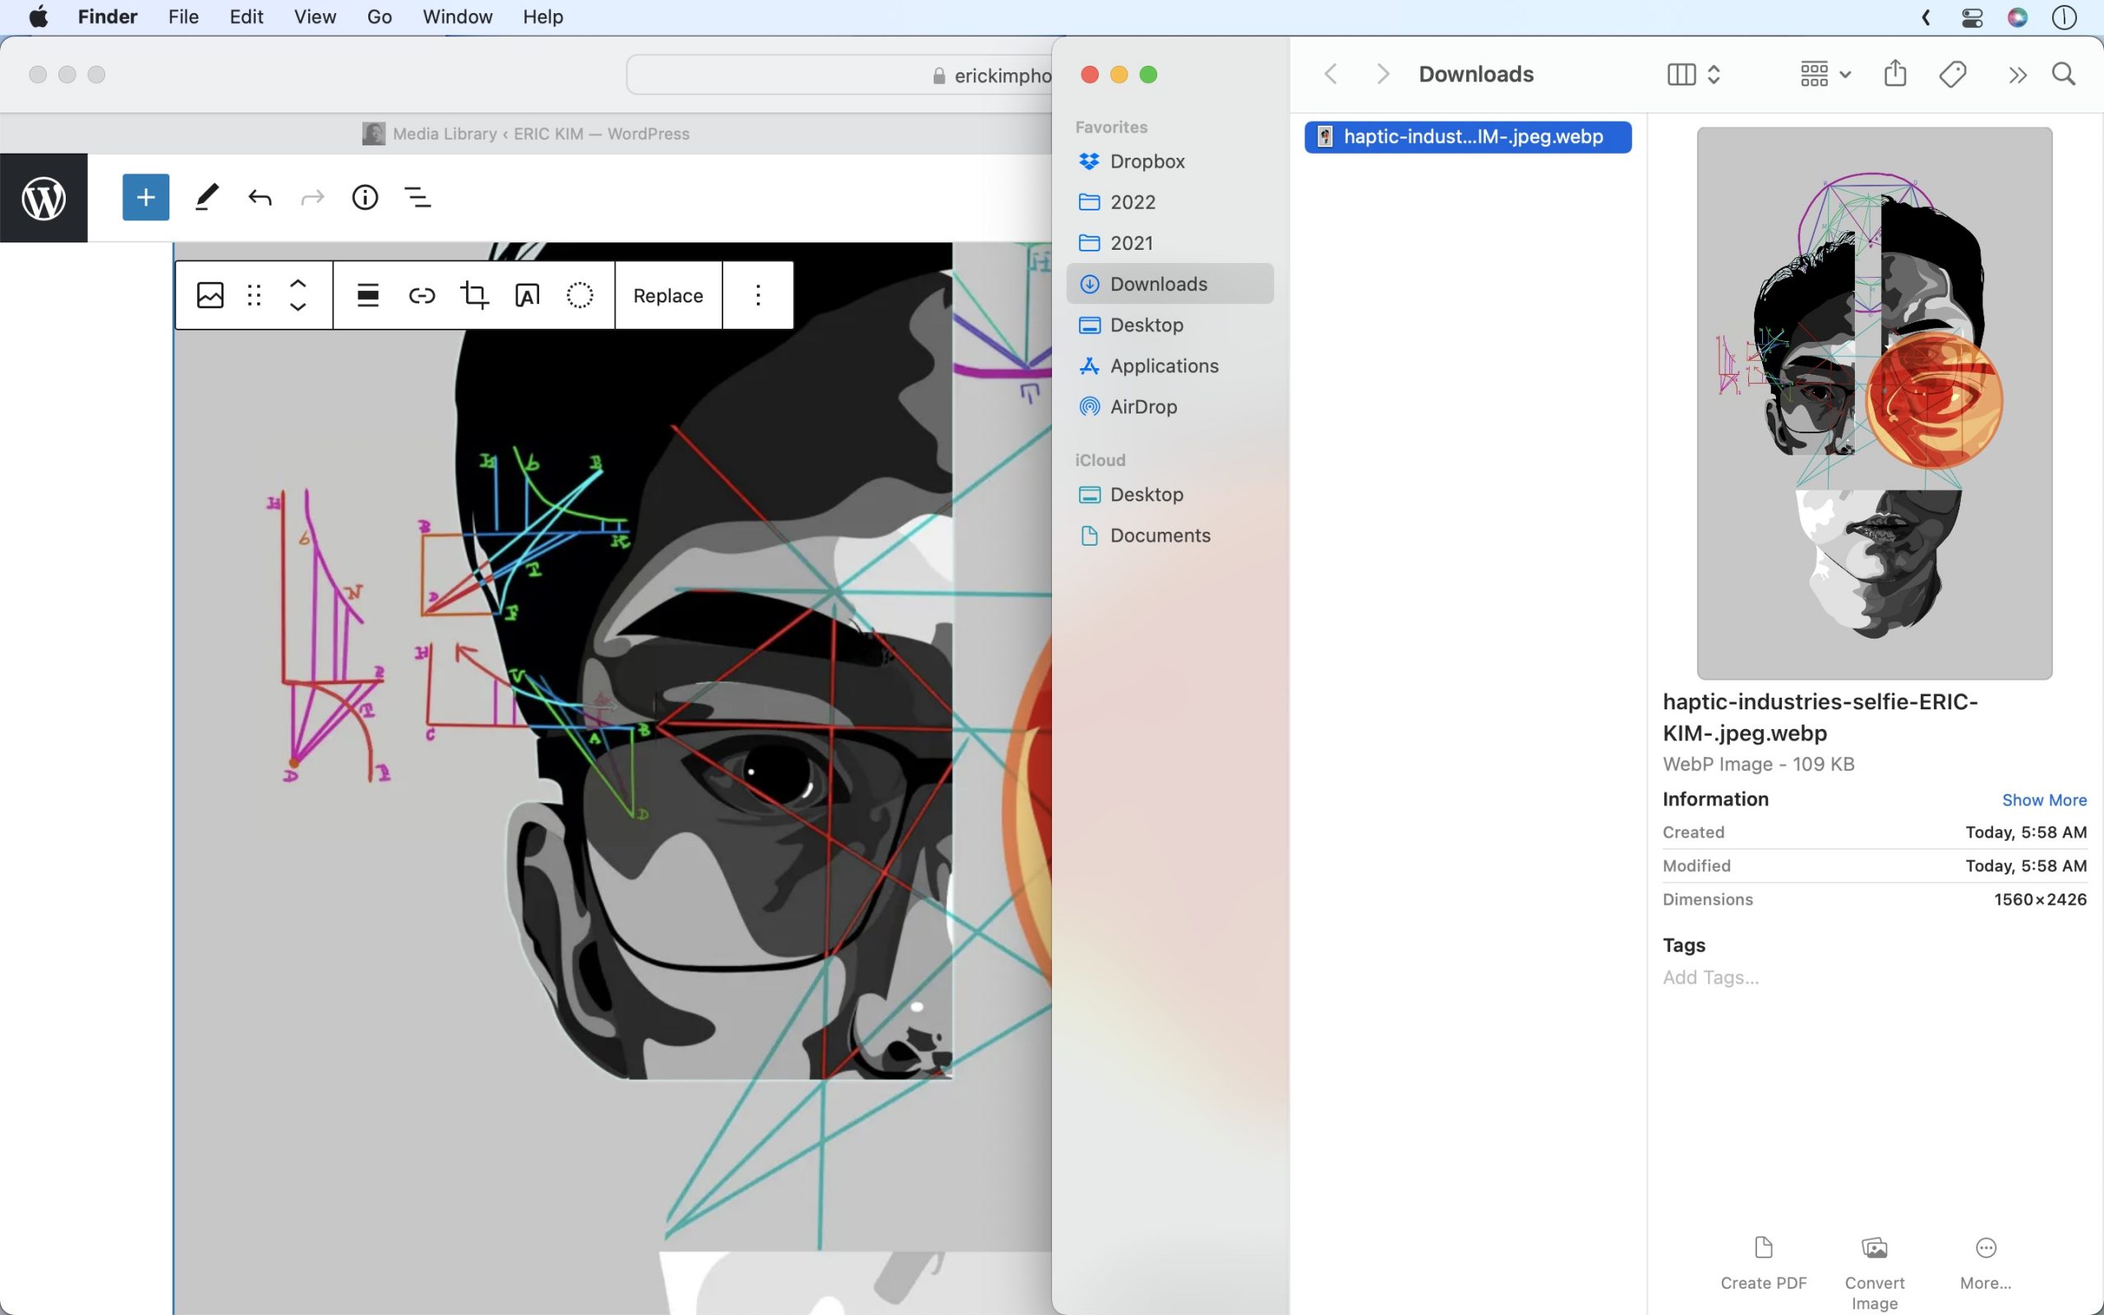Open the Window menu
This screenshot has height=1315, width=2104.
click(x=457, y=16)
